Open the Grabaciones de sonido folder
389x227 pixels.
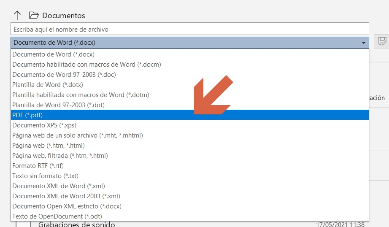click(76, 224)
